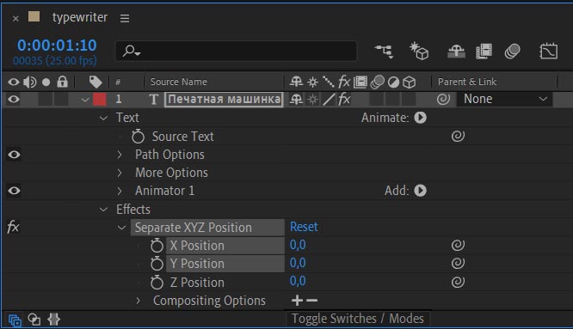Open the Parent None dropdown

(x=505, y=99)
